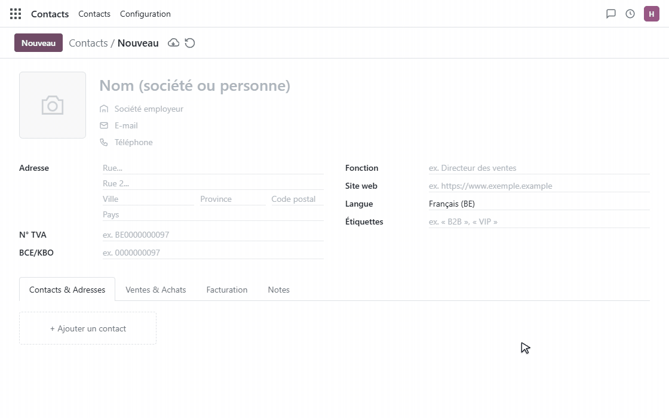Screen dimensions: 669x418
Task: Go back via Contacts breadcrumb link
Action: (x=88, y=43)
